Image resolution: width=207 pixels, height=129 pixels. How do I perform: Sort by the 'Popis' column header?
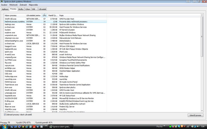coord(83,15)
